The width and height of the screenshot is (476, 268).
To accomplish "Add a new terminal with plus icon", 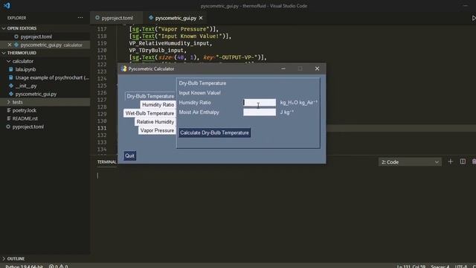I will (x=450, y=162).
